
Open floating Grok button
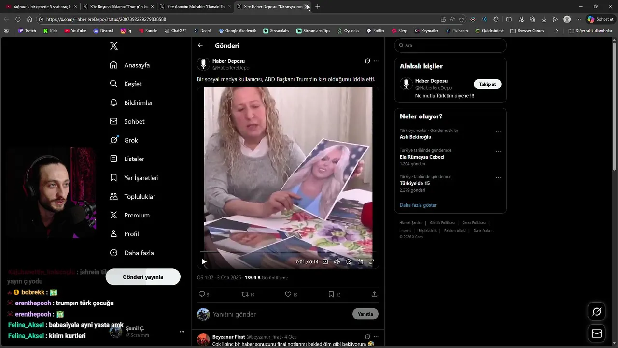pos(597,312)
